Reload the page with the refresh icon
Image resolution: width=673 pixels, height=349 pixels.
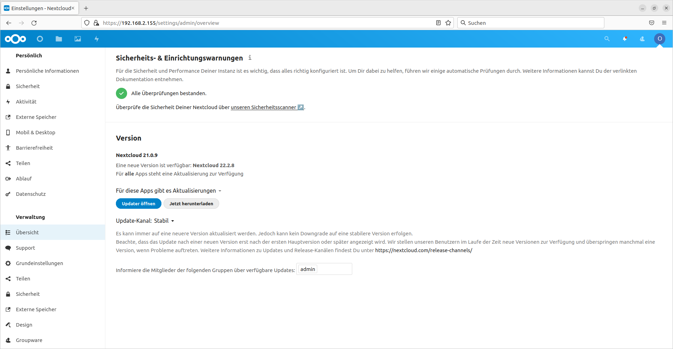[34, 23]
